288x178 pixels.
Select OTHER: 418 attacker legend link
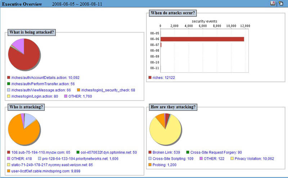[22, 159]
